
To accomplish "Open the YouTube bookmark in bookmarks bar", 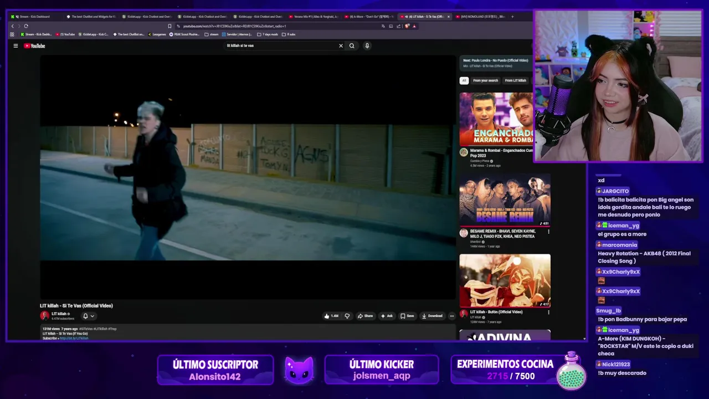I will [65, 34].
